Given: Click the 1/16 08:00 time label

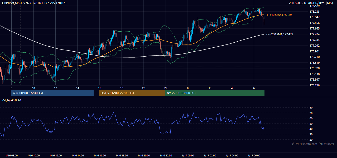Looking at the screenshot, I should click(x=11, y=155).
